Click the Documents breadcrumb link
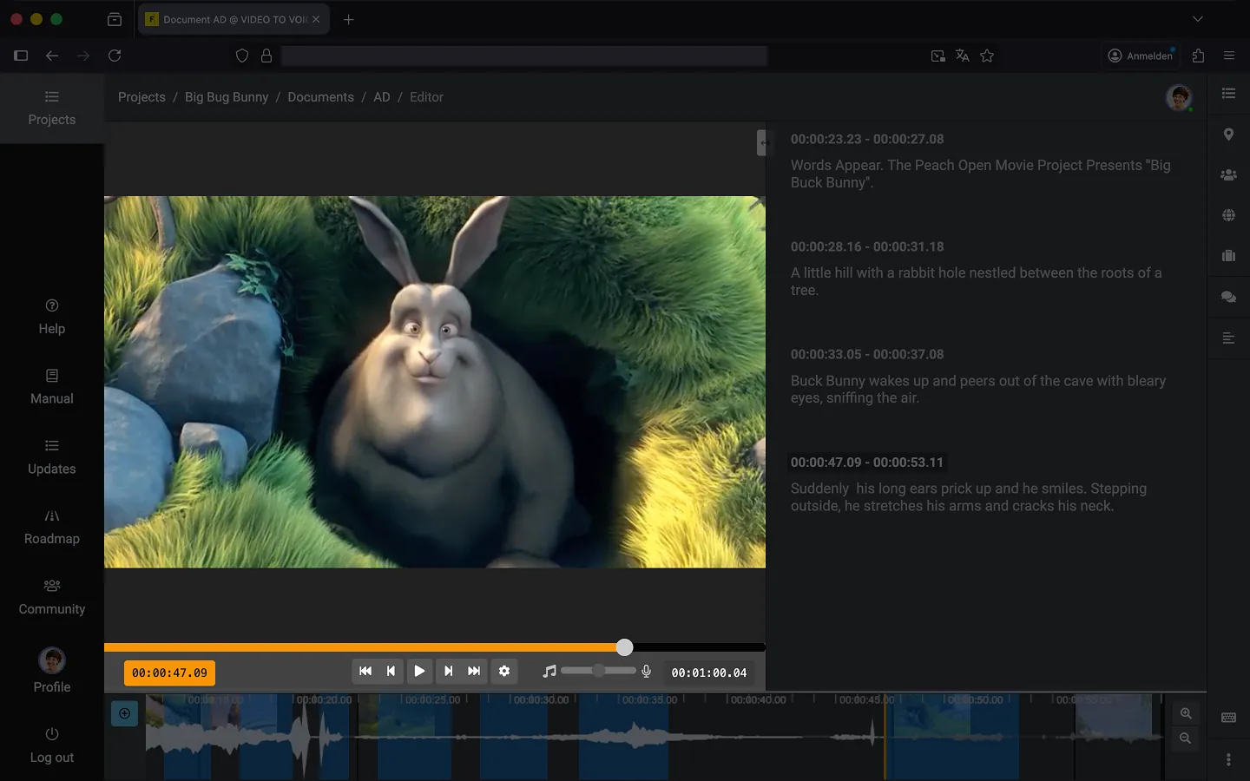The height and width of the screenshot is (781, 1250). point(320,97)
